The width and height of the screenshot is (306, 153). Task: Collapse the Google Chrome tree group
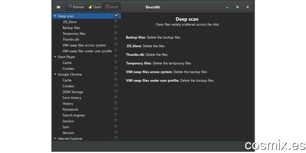tap(55, 74)
